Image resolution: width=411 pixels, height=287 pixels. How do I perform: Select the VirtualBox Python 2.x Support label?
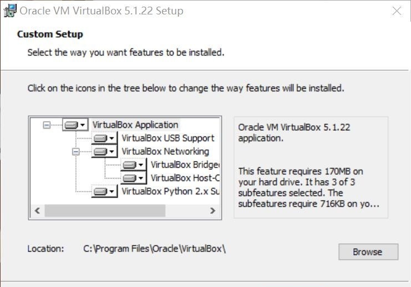point(170,192)
